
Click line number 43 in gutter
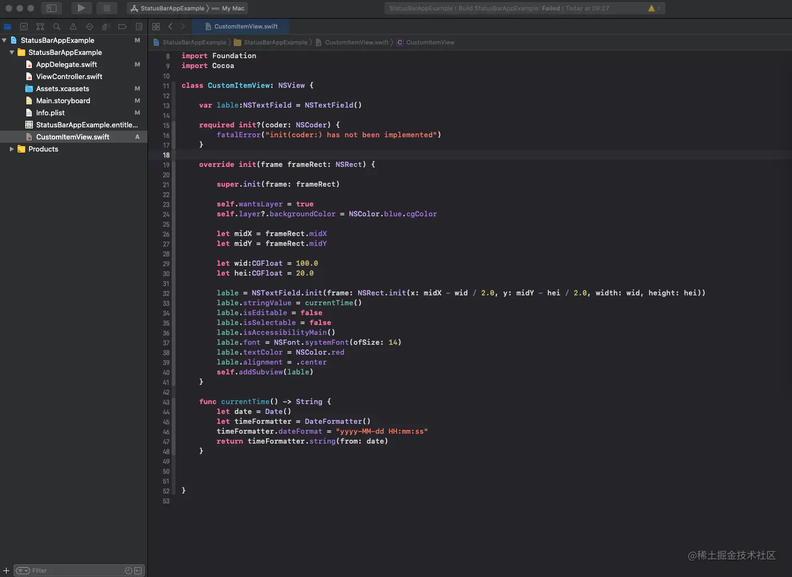coord(166,402)
